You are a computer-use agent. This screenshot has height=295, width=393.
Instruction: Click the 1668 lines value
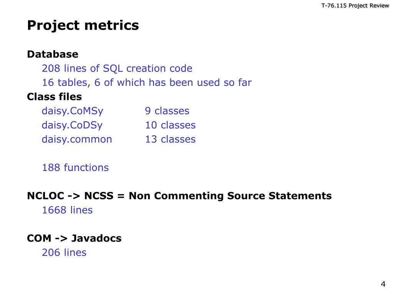(x=67, y=210)
